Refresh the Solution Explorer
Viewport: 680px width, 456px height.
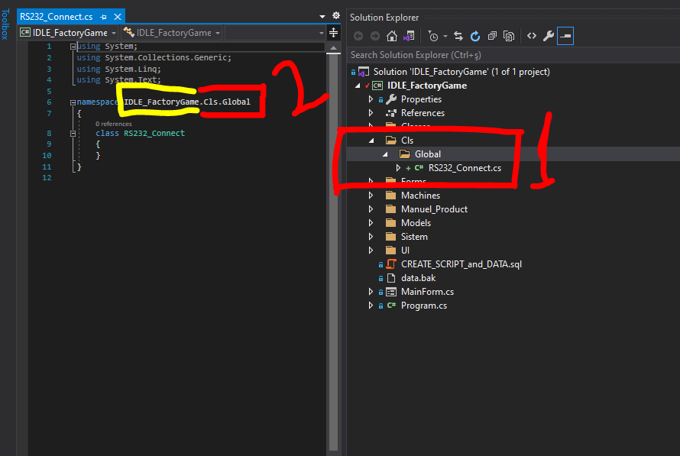click(475, 36)
